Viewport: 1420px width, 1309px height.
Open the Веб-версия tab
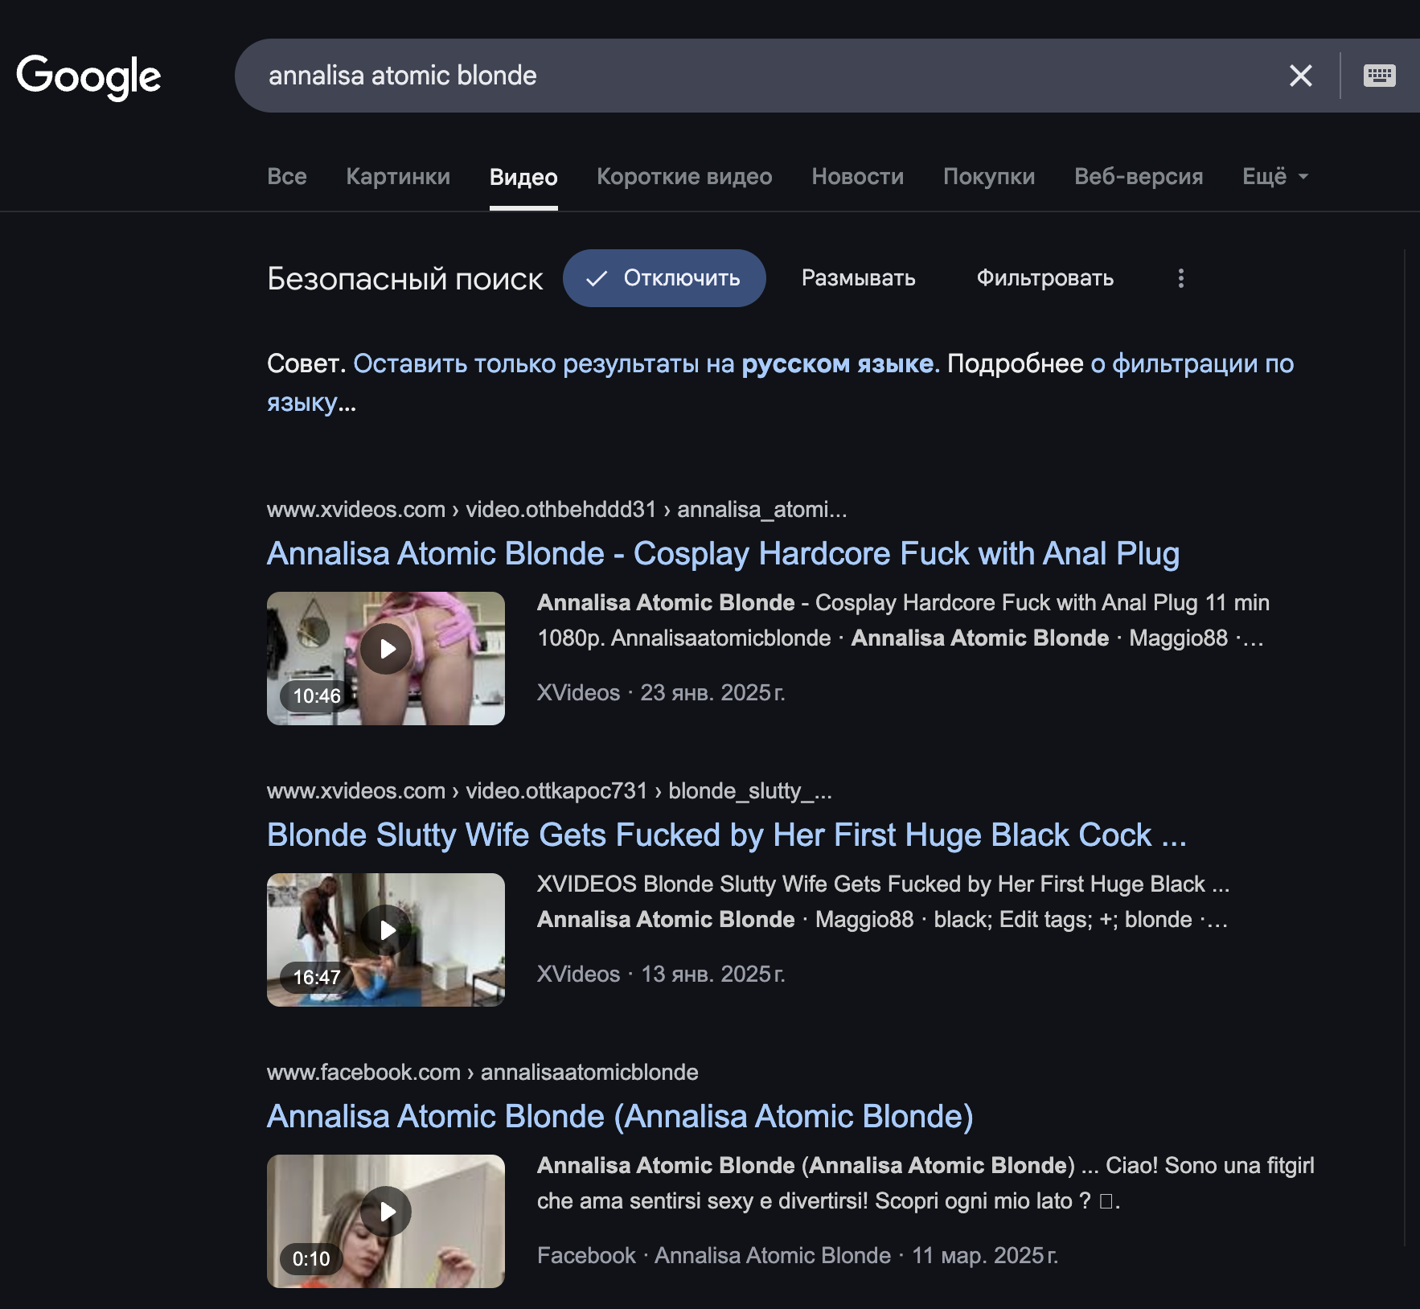[x=1139, y=176]
